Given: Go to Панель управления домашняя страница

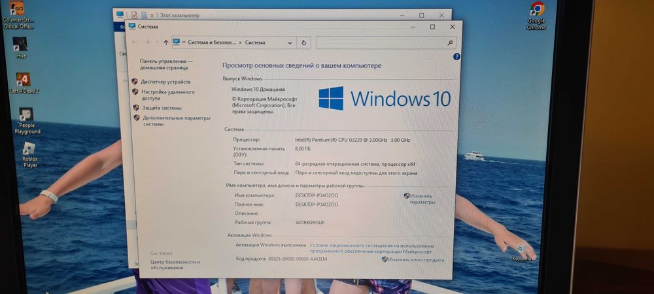Looking at the screenshot, I should (x=166, y=64).
